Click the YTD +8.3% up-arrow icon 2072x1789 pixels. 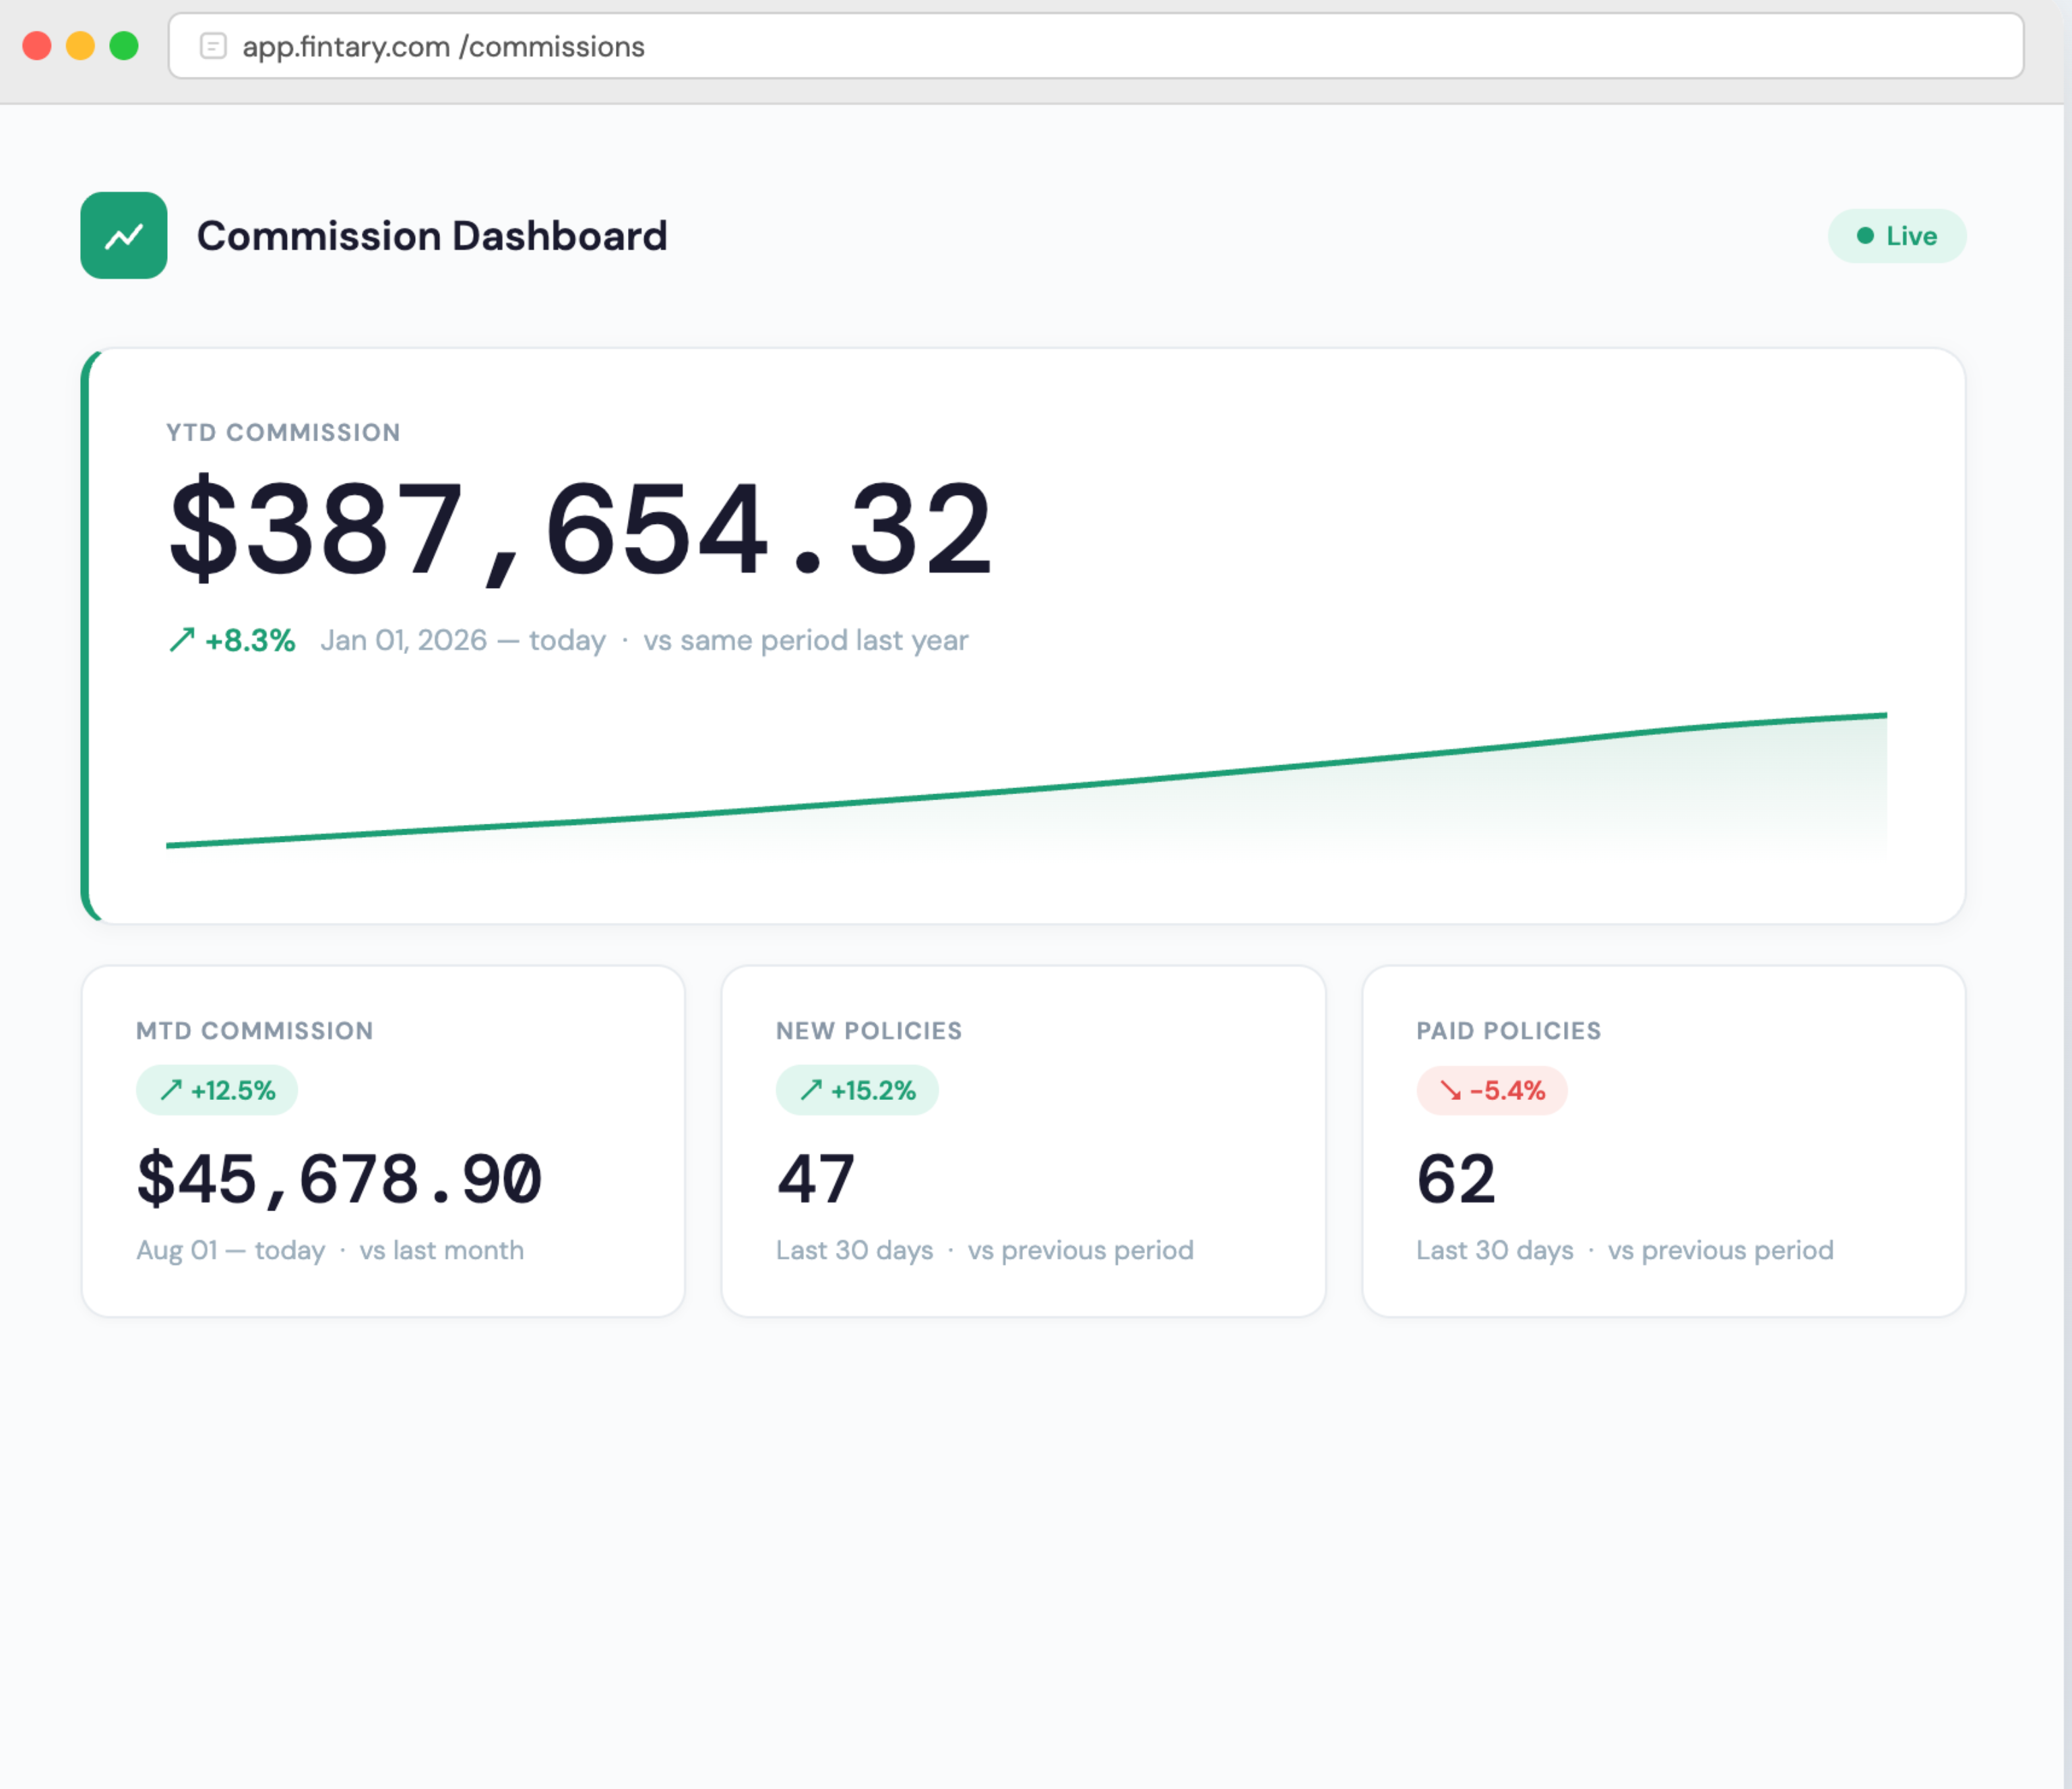[x=182, y=640]
